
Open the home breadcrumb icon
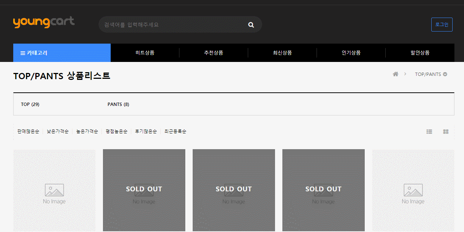(x=396, y=74)
